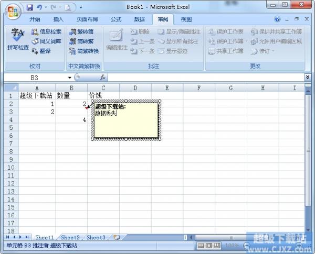Toggle Show All Comments (显示所有批注)
This screenshot has width=315, height=254.
[178, 41]
